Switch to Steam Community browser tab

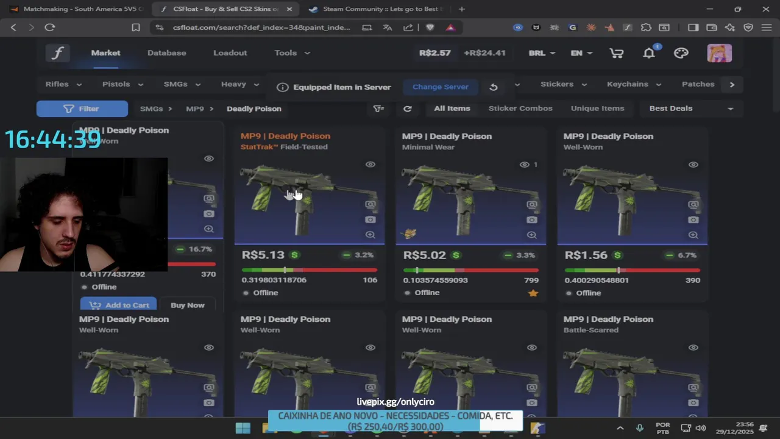pos(376,9)
